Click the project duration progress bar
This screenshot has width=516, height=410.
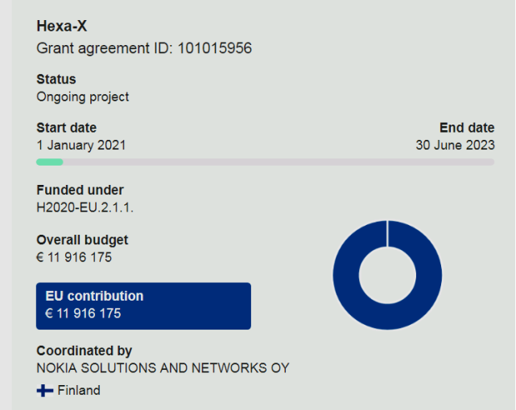coord(266,162)
